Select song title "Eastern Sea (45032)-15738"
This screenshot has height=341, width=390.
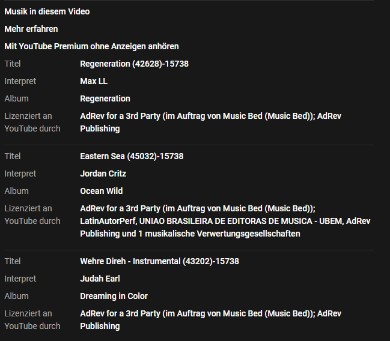coord(132,156)
